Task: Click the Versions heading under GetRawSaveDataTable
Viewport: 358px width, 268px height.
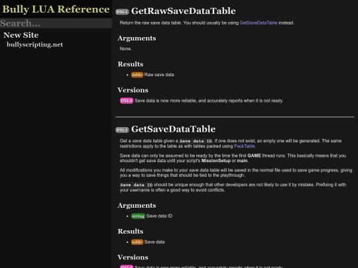Action: pos(133,90)
